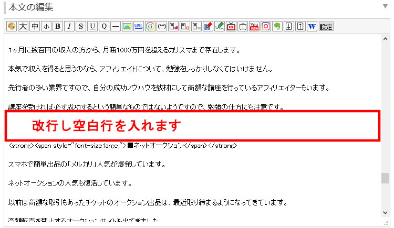Click the <strong> ネットオークション HTML line
Viewport: 394px width, 228px height.
(123, 146)
